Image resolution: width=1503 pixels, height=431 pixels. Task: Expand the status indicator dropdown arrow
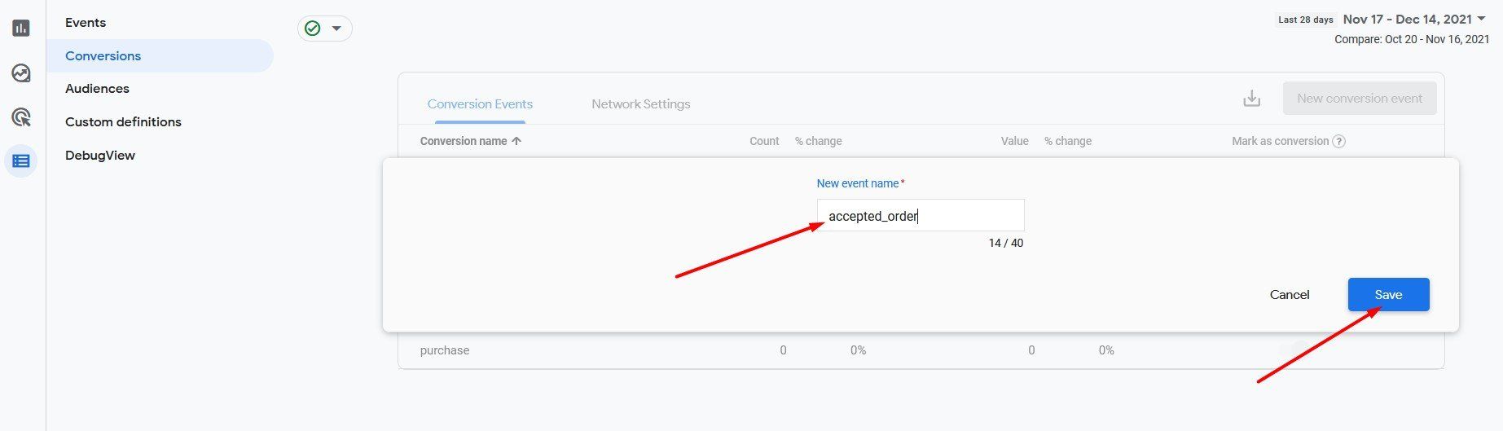coord(336,29)
